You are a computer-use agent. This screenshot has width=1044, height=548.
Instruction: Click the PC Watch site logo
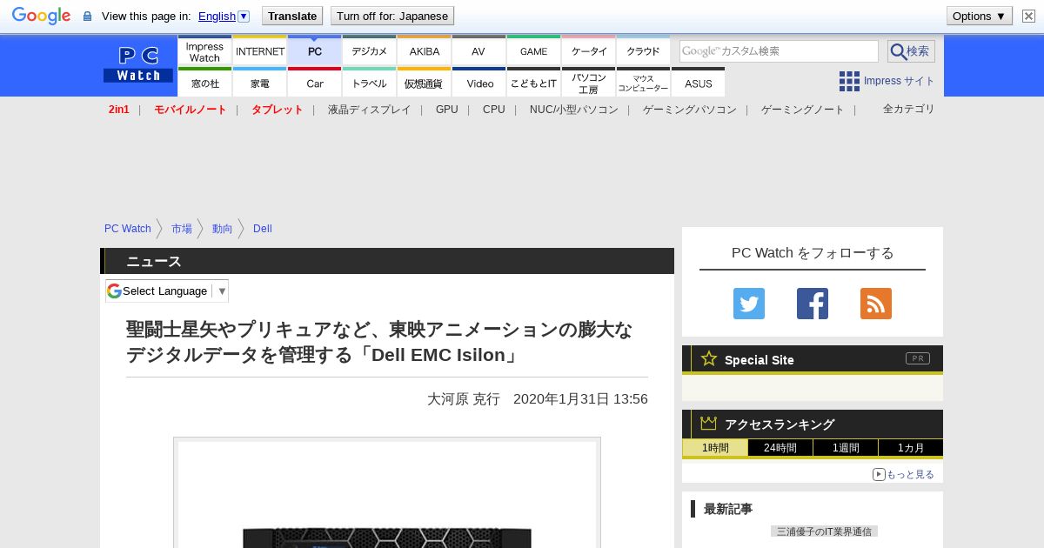click(x=138, y=65)
